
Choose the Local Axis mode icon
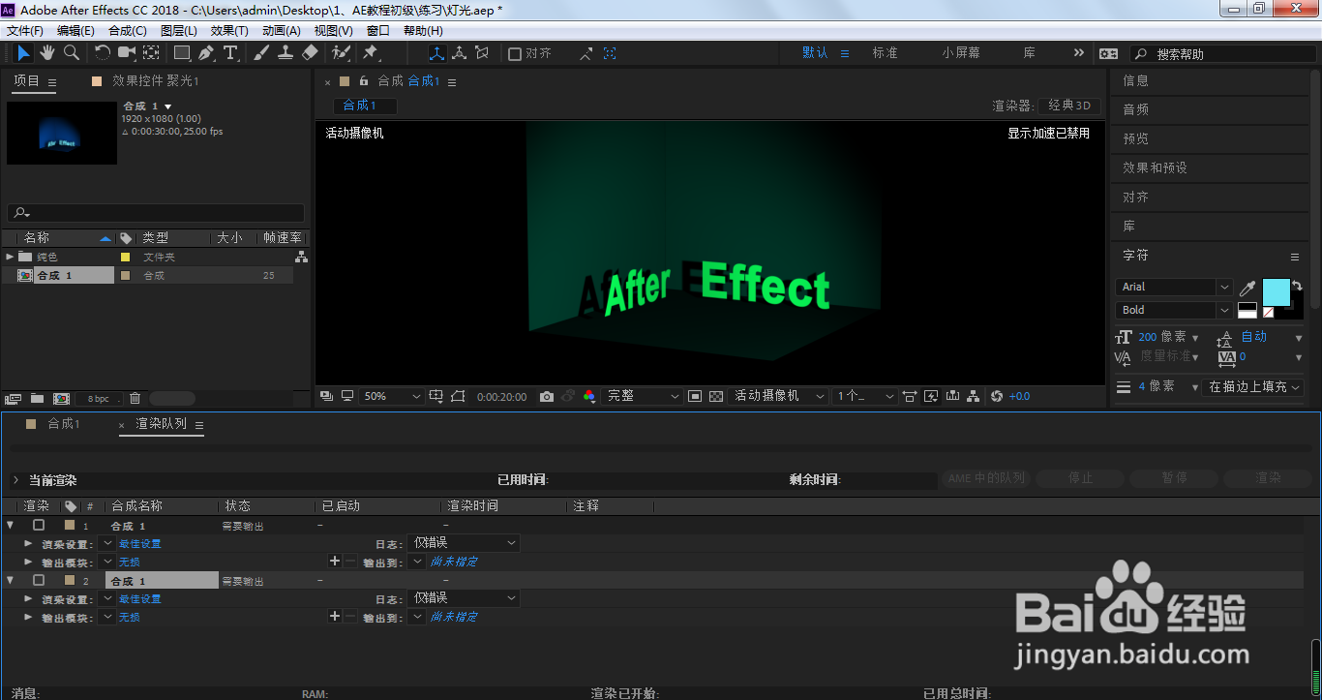[436, 53]
